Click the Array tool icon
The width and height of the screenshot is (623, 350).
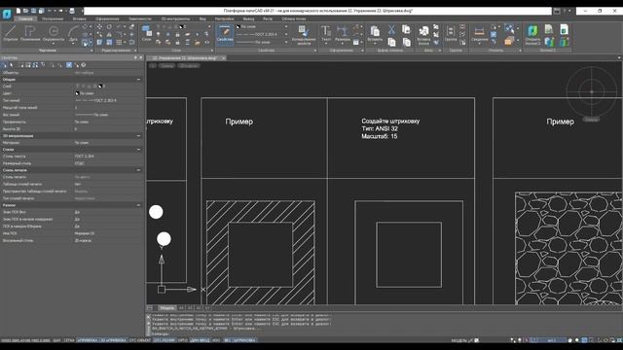pyautogui.click(x=119, y=43)
